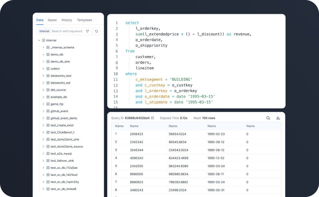Select the demo_db tree item
This screenshot has height=197, width=319.
pyautogui.click(x=57, y=54)
